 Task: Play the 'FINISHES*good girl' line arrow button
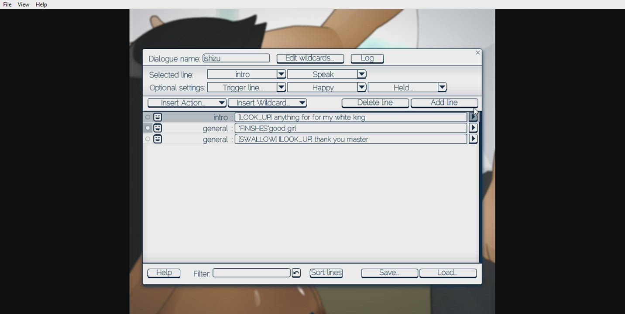[x=473, y=128]
